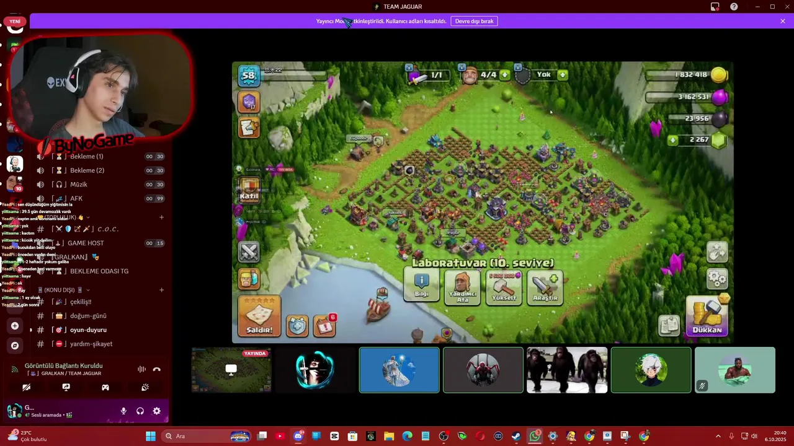The height and width of the screenshot is (446, 794).
Task: Open the yardım-şikayet text channel
Action: coord(100,344)
